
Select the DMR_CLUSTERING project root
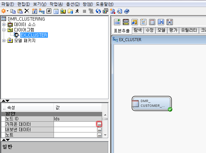[26, 19]
